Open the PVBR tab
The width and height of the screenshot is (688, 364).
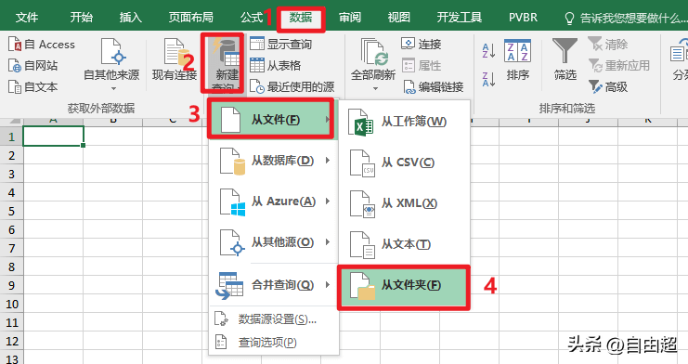coord(523,17)
